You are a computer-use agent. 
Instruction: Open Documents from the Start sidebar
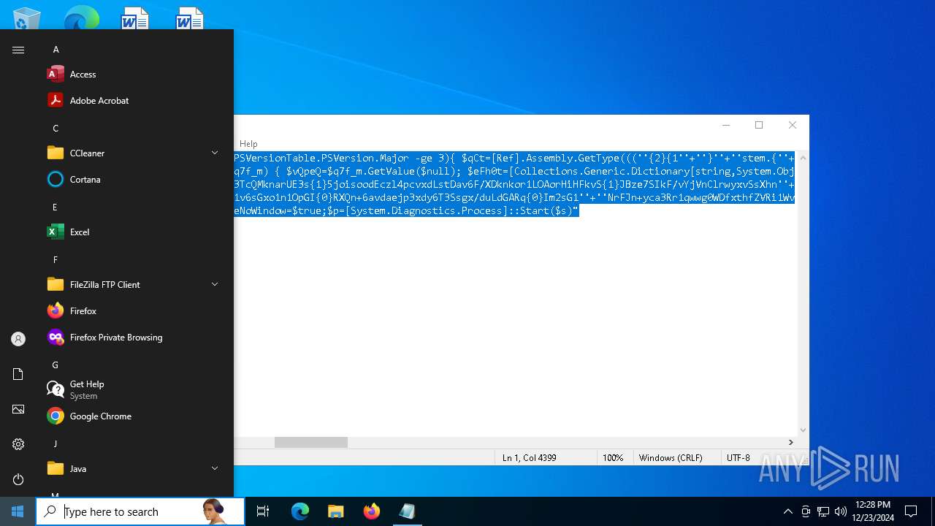click(18, 374)
